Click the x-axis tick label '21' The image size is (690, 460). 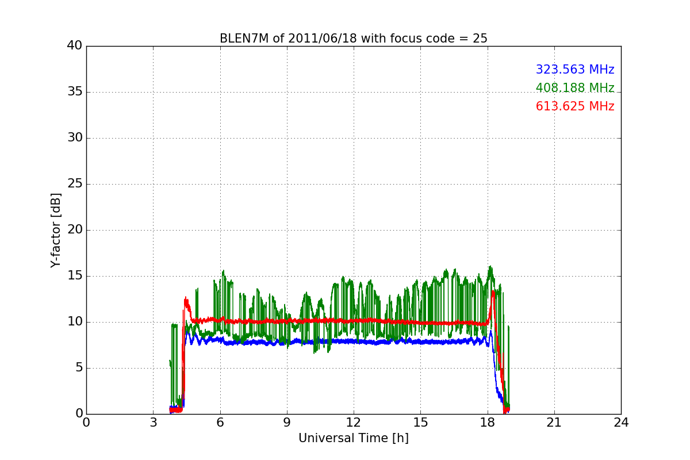click(554, 422)
